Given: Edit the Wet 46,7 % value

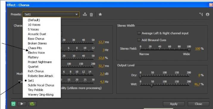Looking at the screenshot, I should [x=197, y=84].
